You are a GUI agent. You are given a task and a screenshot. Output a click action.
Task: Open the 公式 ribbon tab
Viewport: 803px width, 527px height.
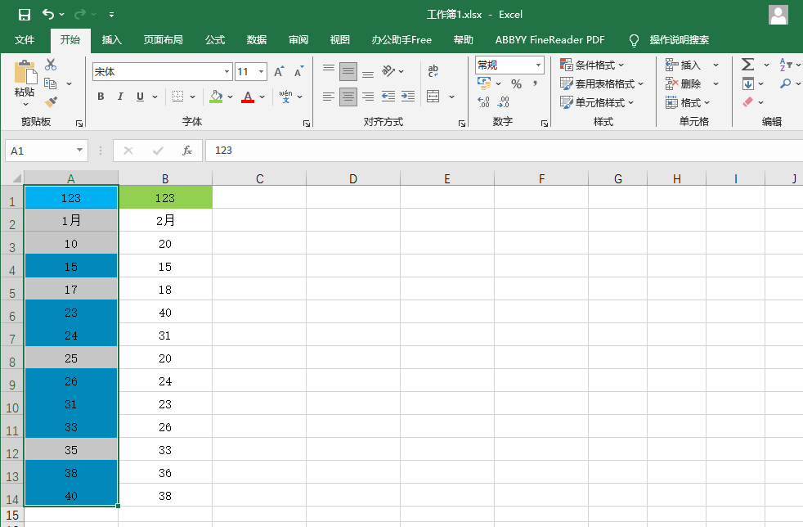pos(215,40)
